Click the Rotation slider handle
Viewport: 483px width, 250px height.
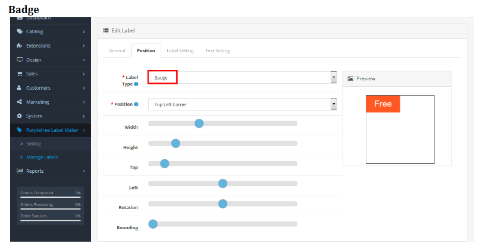(222, 204)
